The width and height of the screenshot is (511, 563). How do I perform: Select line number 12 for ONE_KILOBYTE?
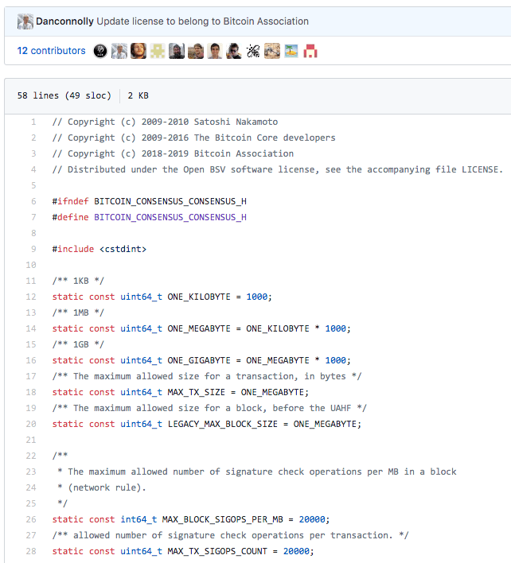30,297
